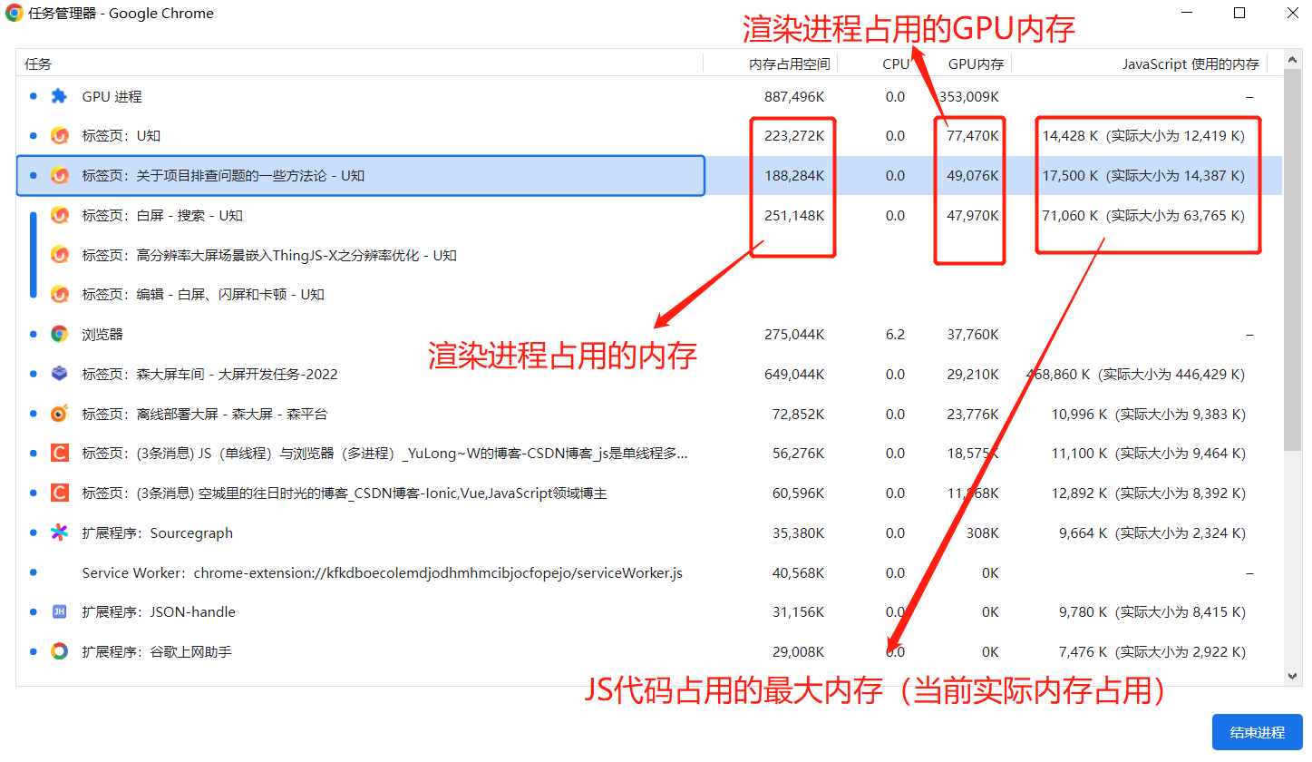Click the scroll-down arrow of task list
The width and height of the screenshot is (1312, 762).
[x=1293, y=675]
